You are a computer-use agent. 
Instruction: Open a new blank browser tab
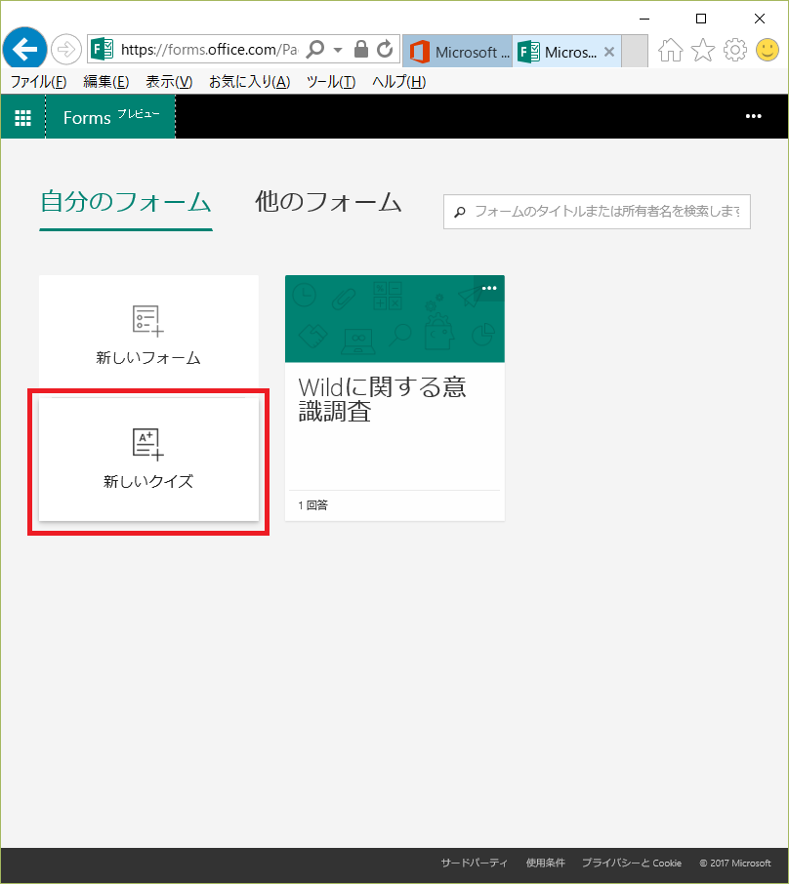pos(635,52)
